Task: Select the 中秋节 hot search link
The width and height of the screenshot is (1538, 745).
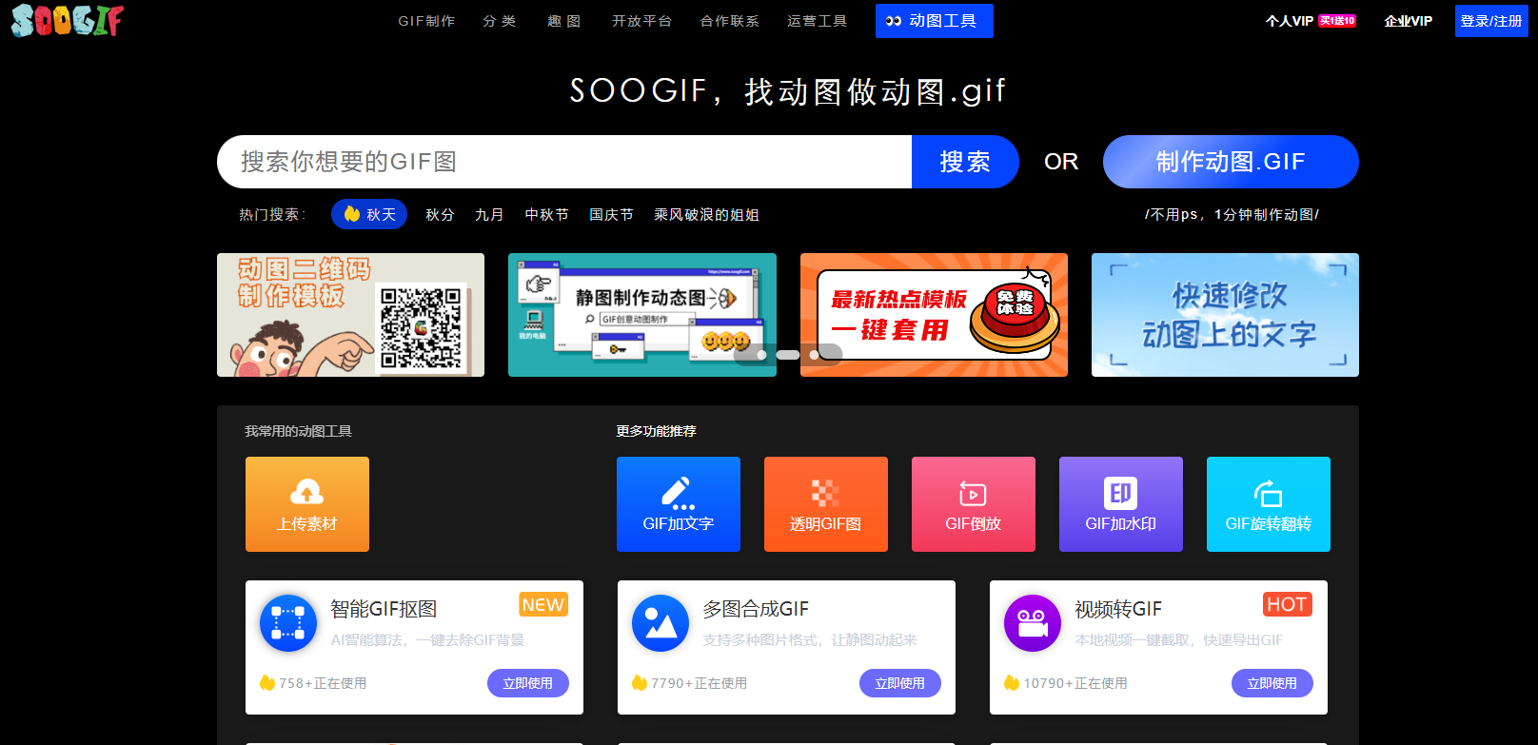Action: pyautogui.click(x=546, y=215)
